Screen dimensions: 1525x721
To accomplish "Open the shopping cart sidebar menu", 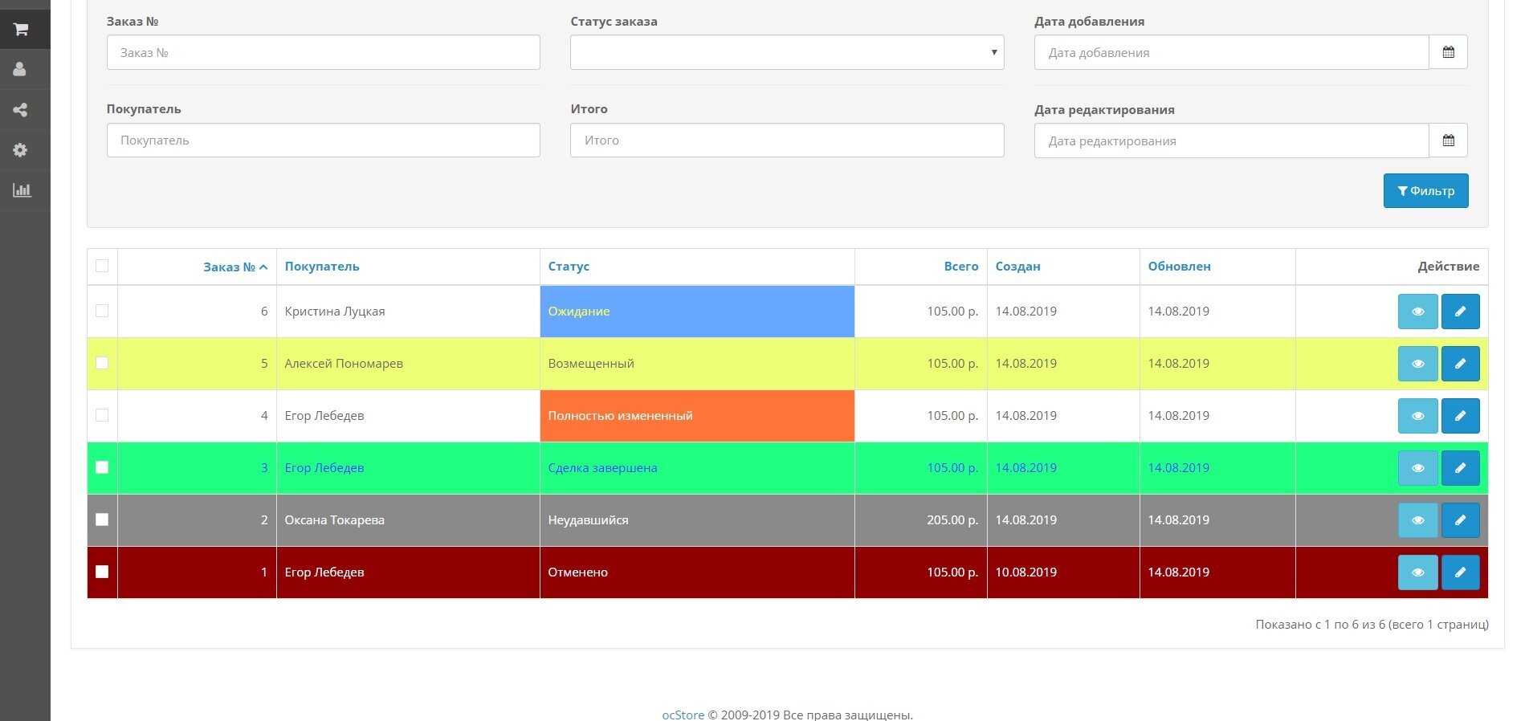I will click(x=22, y=30).
